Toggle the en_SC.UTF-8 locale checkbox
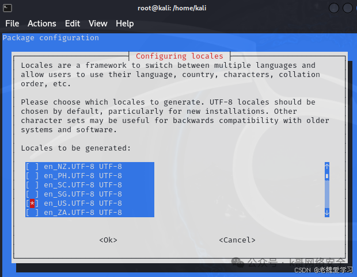 32,184
